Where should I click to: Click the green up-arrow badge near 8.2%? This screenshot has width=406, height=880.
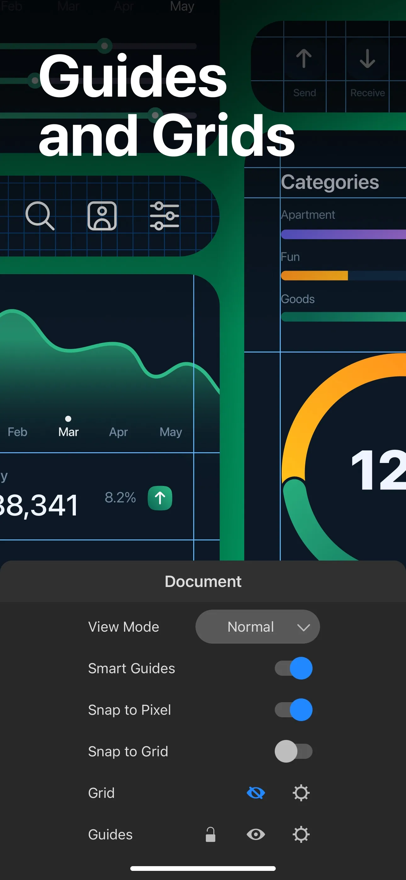[160, 498]
